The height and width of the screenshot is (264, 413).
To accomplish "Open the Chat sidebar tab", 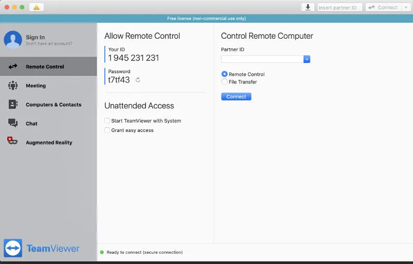I will pyautogui.click(x=49, y=123).
